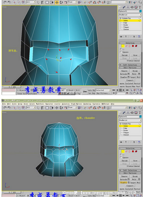
Task: Enable Ignore Backfacing checkbox in lower screenshot
Action: (x=121, y=157)
